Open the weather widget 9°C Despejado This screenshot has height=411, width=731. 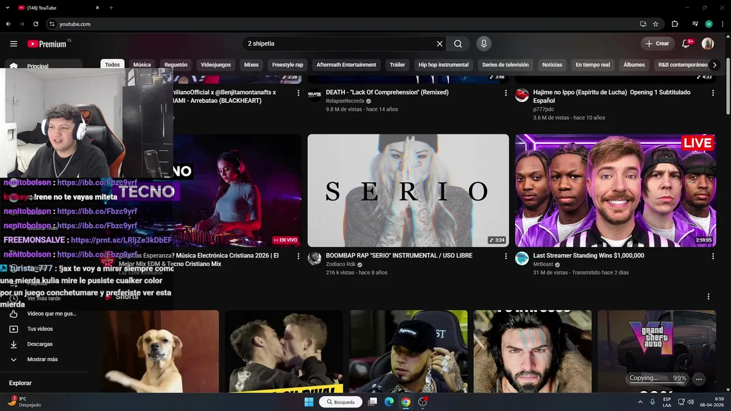click(x=24, y=402)
